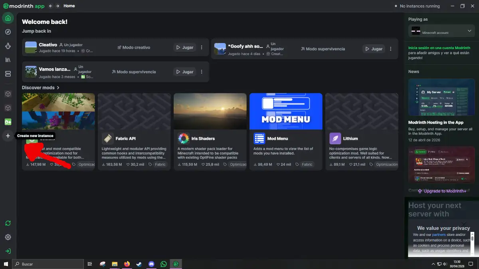Click the green sign-in arrow icon
Viewport: 479px width, 269px height.
pos(8,251)
